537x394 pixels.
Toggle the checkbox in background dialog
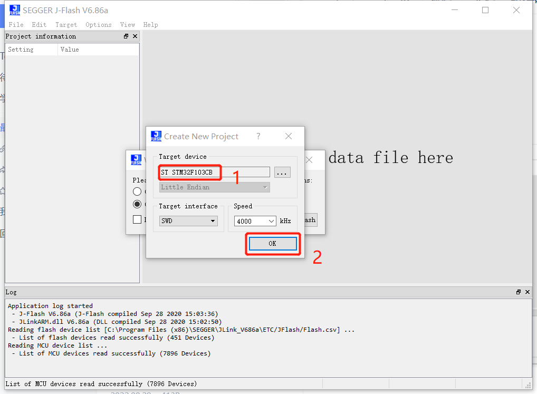pos(137,219)
